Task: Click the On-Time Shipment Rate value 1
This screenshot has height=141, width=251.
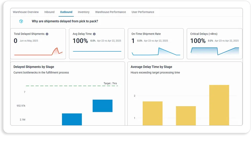Action: click(133, 41)
